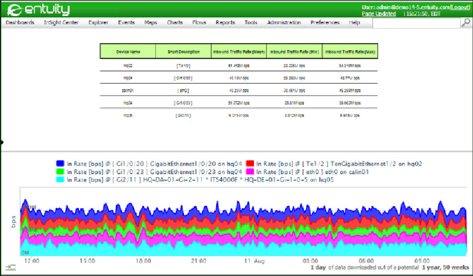Open the Flows menu

click(x=199, y=22)
